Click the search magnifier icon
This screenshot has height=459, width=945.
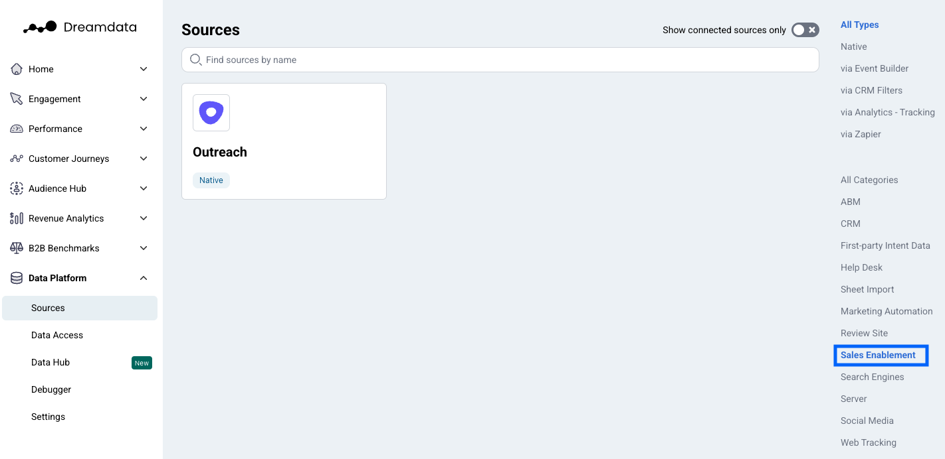[195, 60]
